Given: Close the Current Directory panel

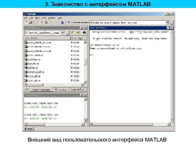Looking at the screenshot, I should click(x=85, y=28).
